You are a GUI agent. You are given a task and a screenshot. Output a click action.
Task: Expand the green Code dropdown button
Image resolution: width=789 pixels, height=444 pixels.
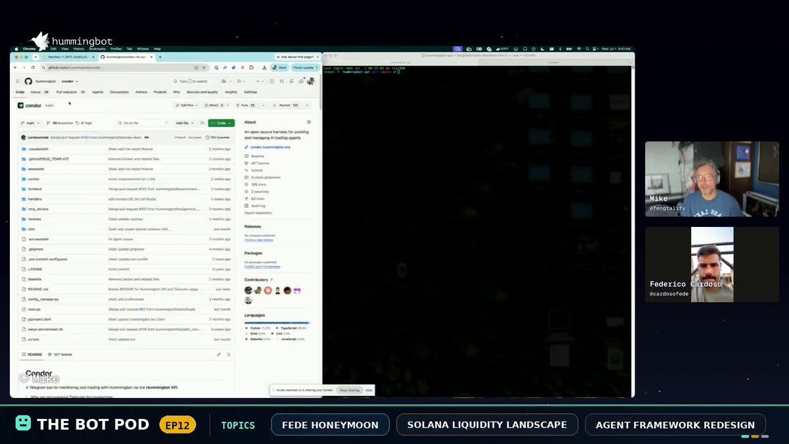pyautogui.click(x=221, y=123)
